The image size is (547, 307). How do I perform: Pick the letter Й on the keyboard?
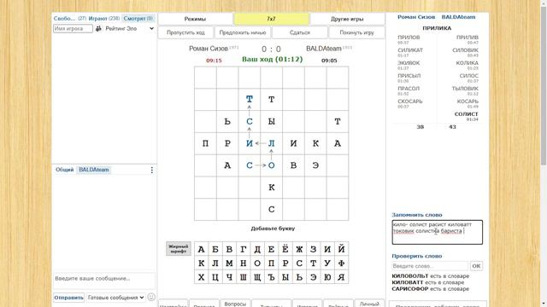[341, 249]
